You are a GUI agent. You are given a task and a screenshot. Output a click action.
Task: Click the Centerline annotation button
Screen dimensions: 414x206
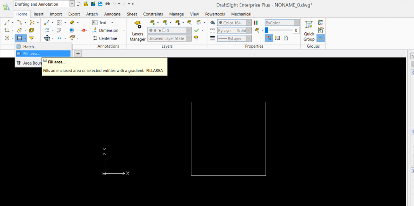pos(105,38)
